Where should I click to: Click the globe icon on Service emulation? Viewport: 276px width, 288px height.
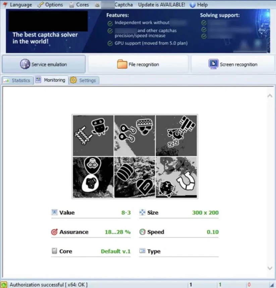(x=25, y=64)
